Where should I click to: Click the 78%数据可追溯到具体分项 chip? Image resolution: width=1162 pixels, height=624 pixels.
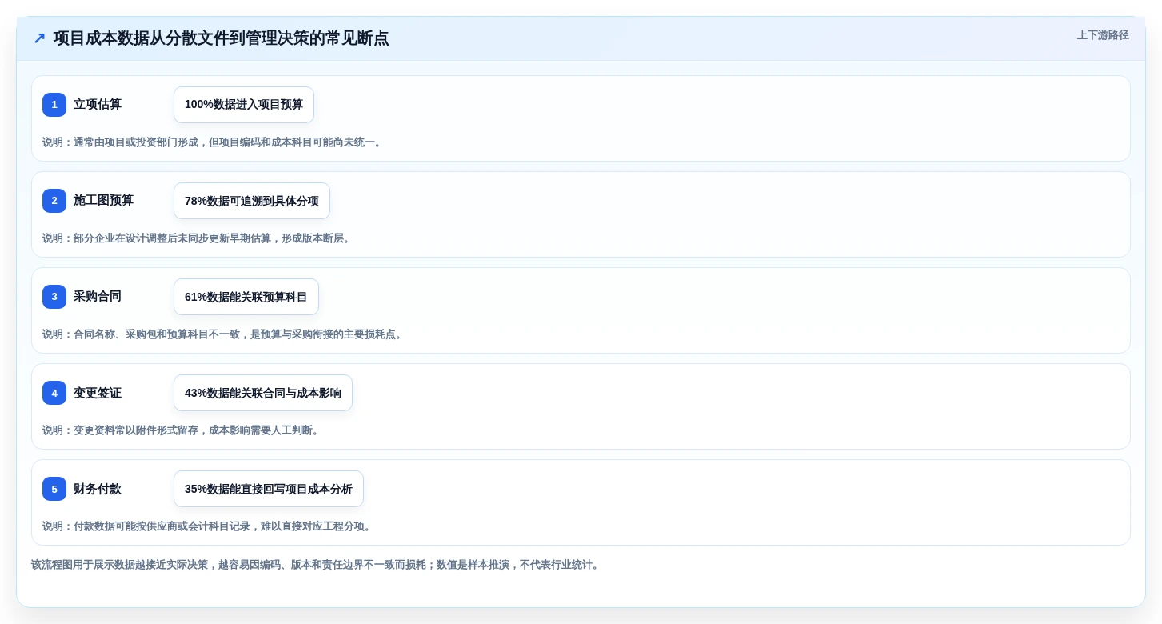click(x=252, y=201)
